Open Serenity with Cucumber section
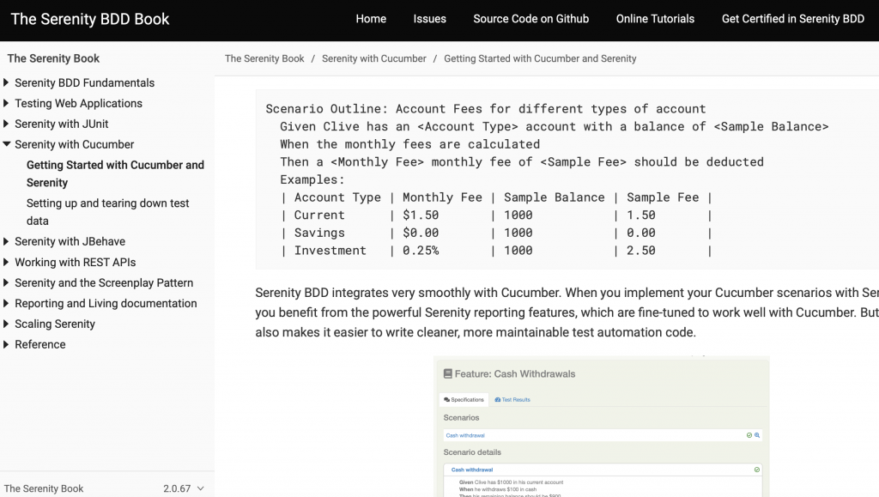This screenshot has height=497, width=879. tap(74, 144)
